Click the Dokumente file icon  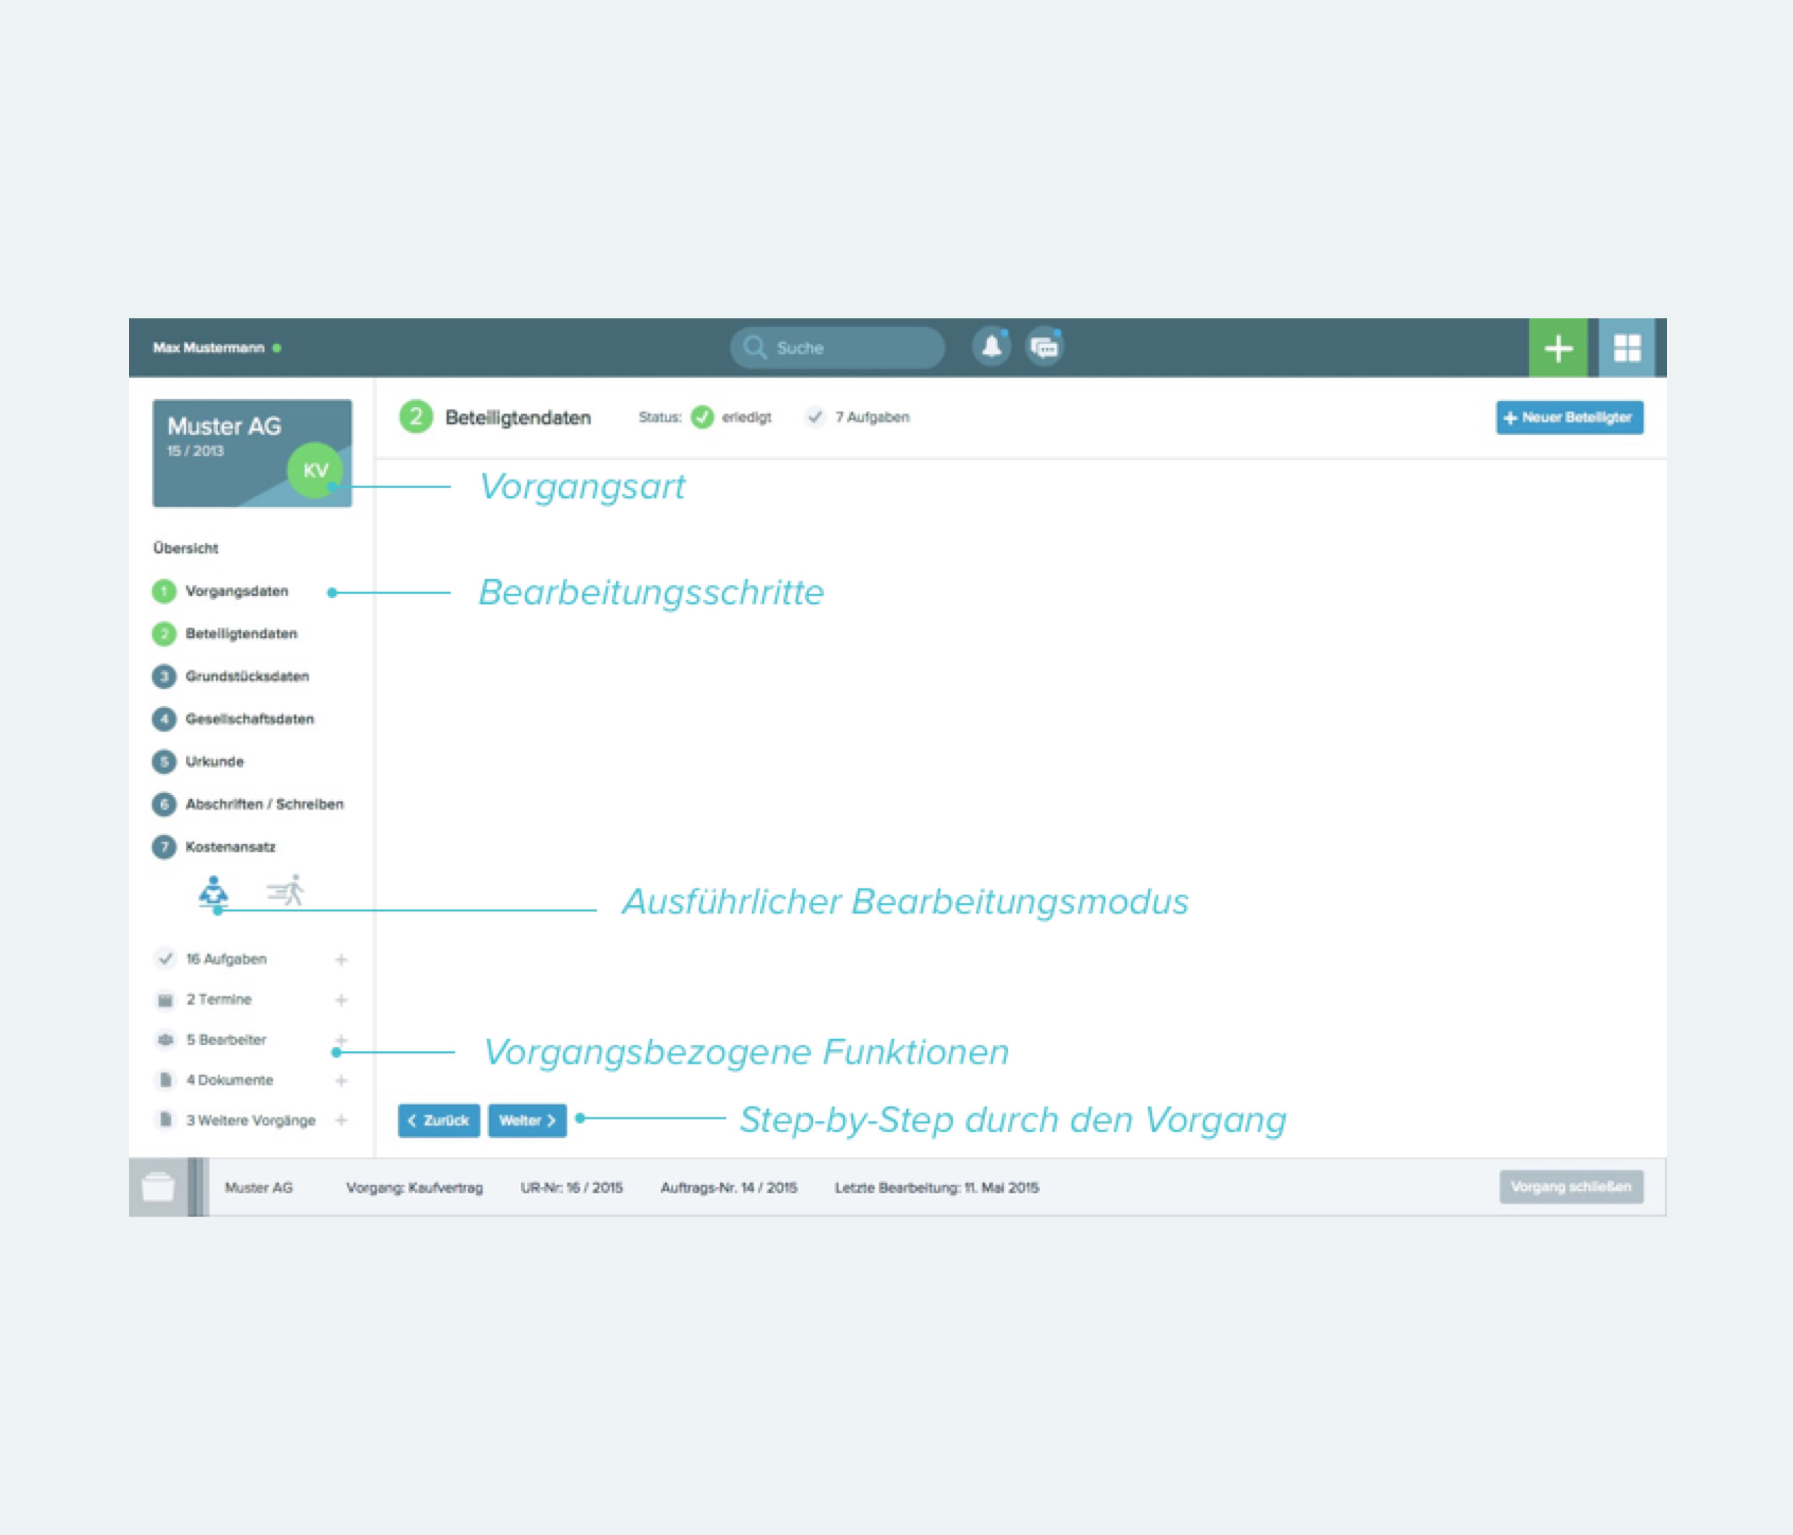(x=165, y=1080)
